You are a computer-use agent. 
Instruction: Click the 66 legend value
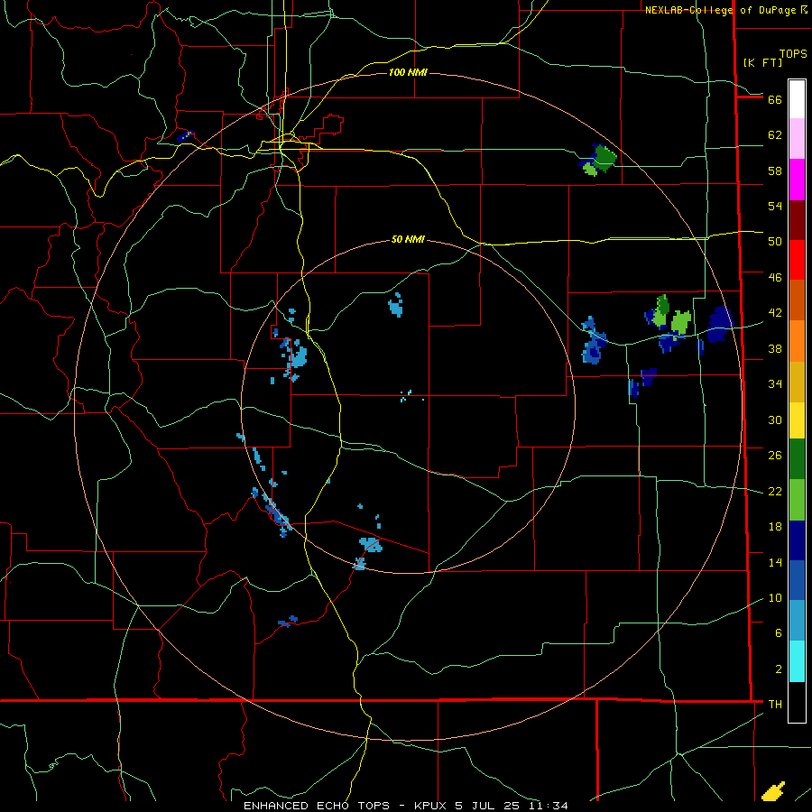[775, 100]
